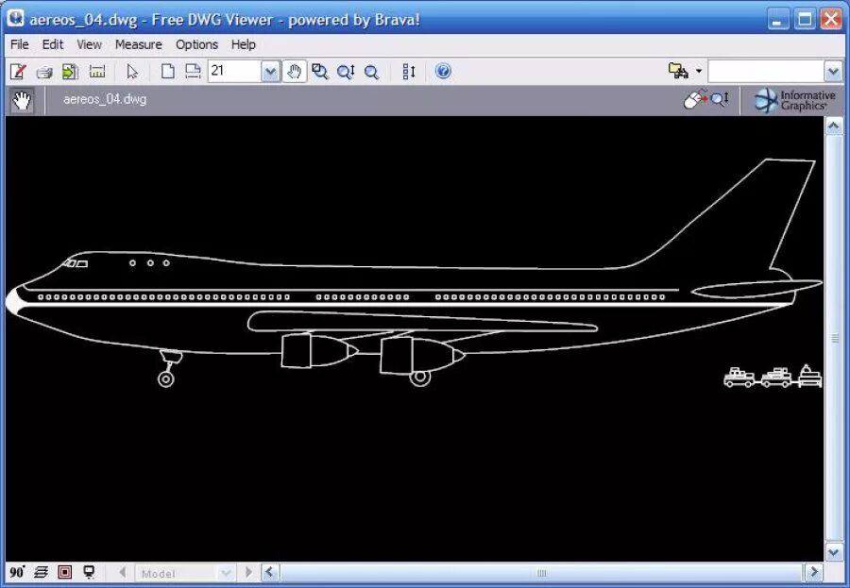Activate the Zoom Window tool
850x588 pixels.
[320, 71]
